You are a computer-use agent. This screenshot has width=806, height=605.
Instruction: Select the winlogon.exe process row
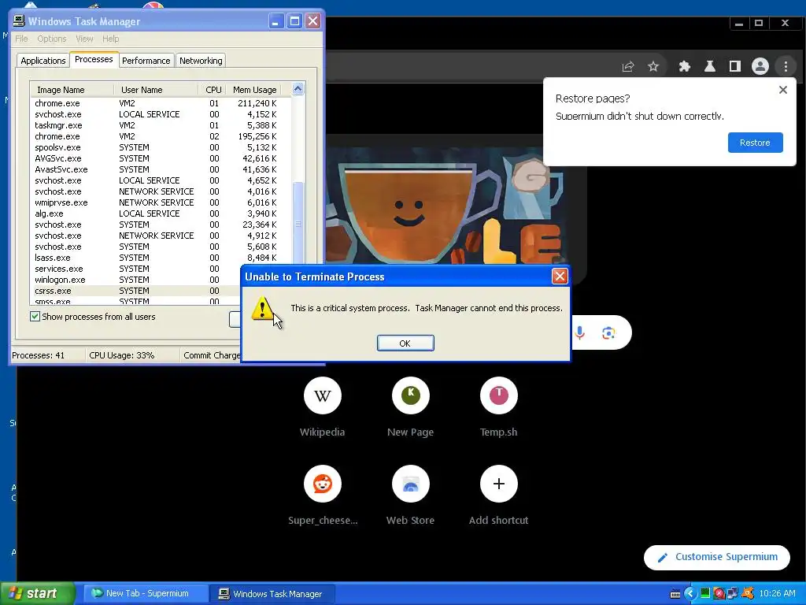(136, 280)
